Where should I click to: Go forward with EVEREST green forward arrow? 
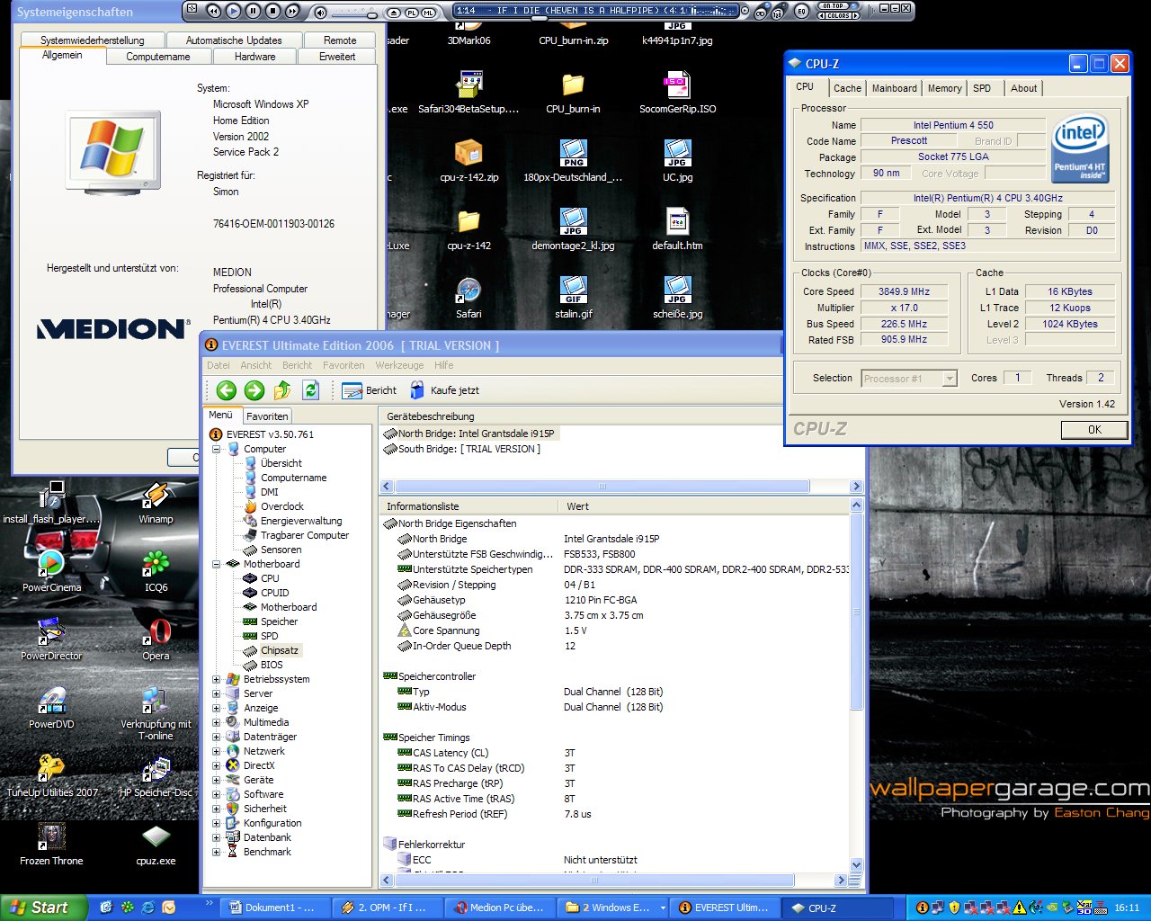(254, 389)
